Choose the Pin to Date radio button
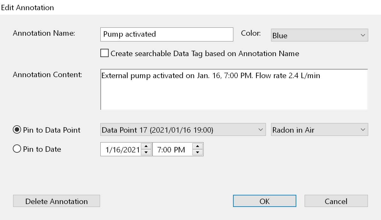 point(17,149)
